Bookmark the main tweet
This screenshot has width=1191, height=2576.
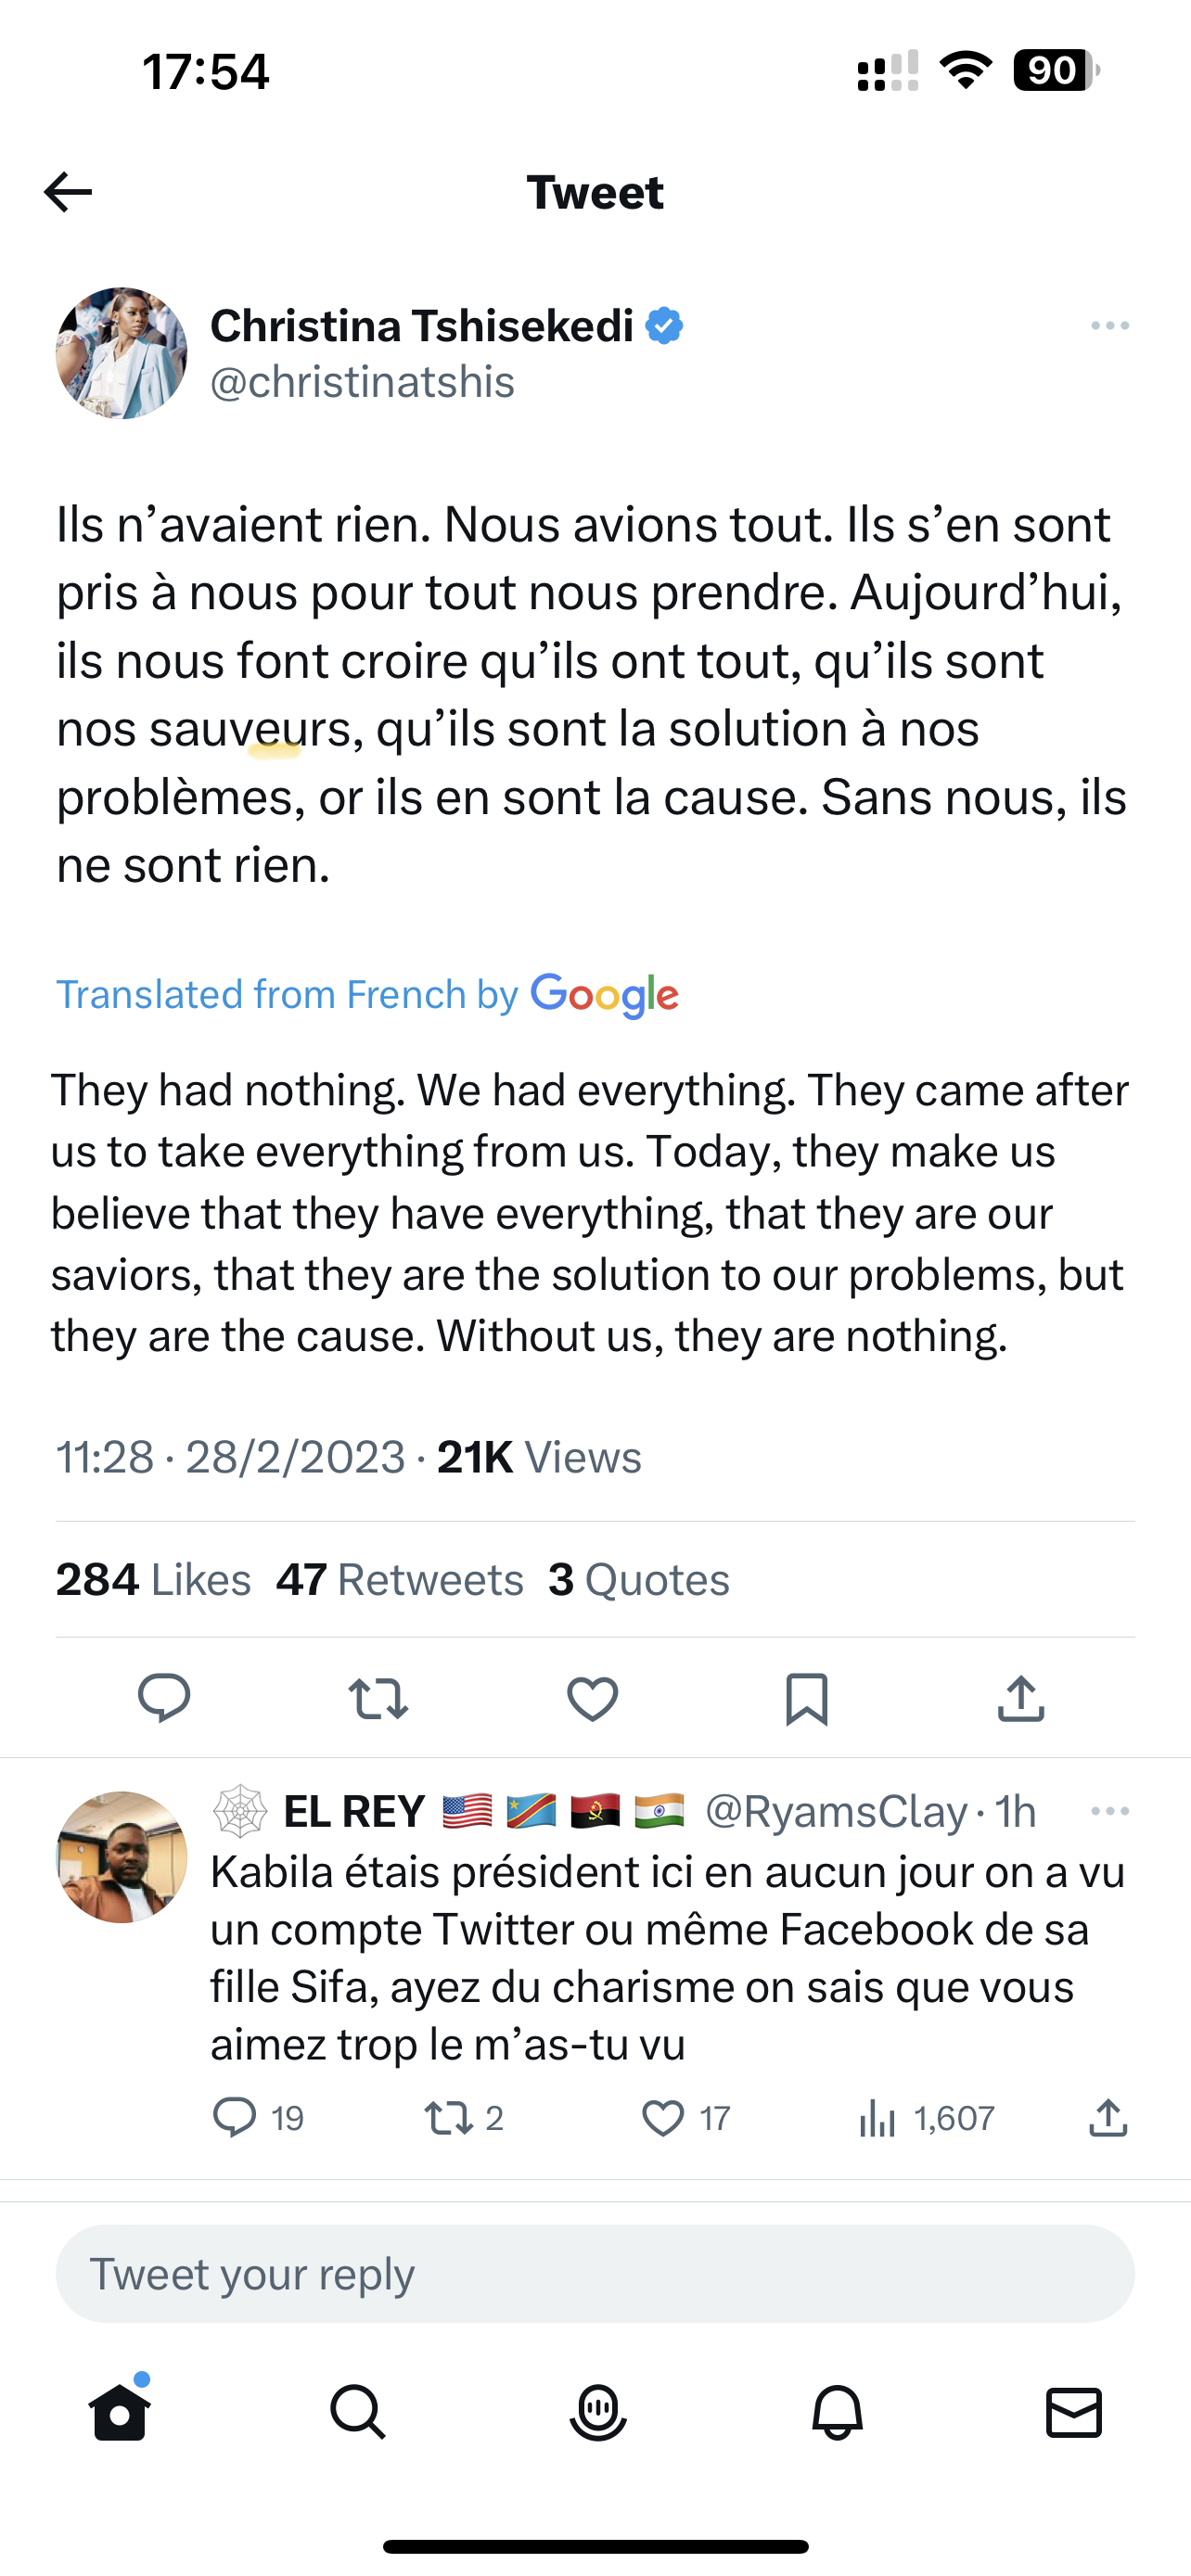[806, 1698]
